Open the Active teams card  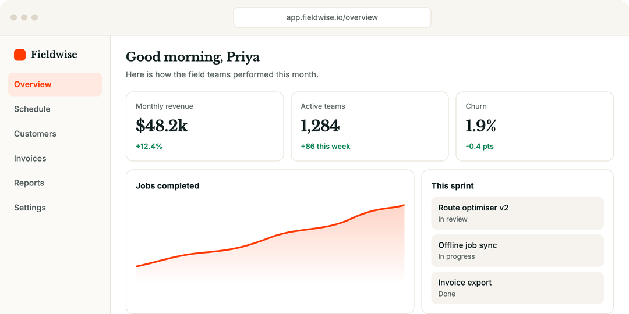[x=369, y=127]
